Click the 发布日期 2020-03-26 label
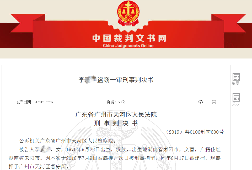Image resolution: width=252 pixels, height=170 pixels. (x=34, y=102)
